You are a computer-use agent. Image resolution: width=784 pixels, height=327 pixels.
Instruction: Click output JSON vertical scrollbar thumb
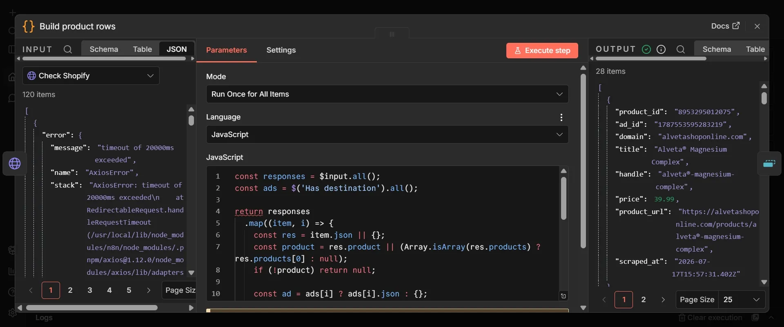click(x=764, y=98)
